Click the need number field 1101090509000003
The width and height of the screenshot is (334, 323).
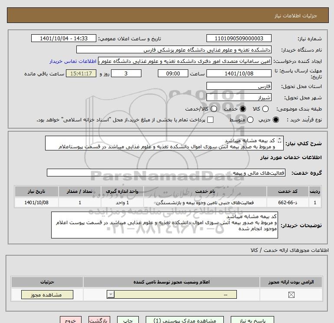tap(239, 38)
